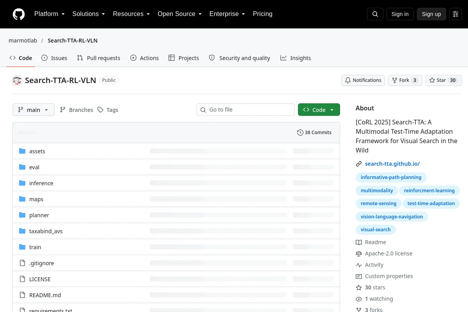This screenshot has width=468, height=312.
Task: Click the star icon beside 30 stars
Action: [x=359, y=287]
